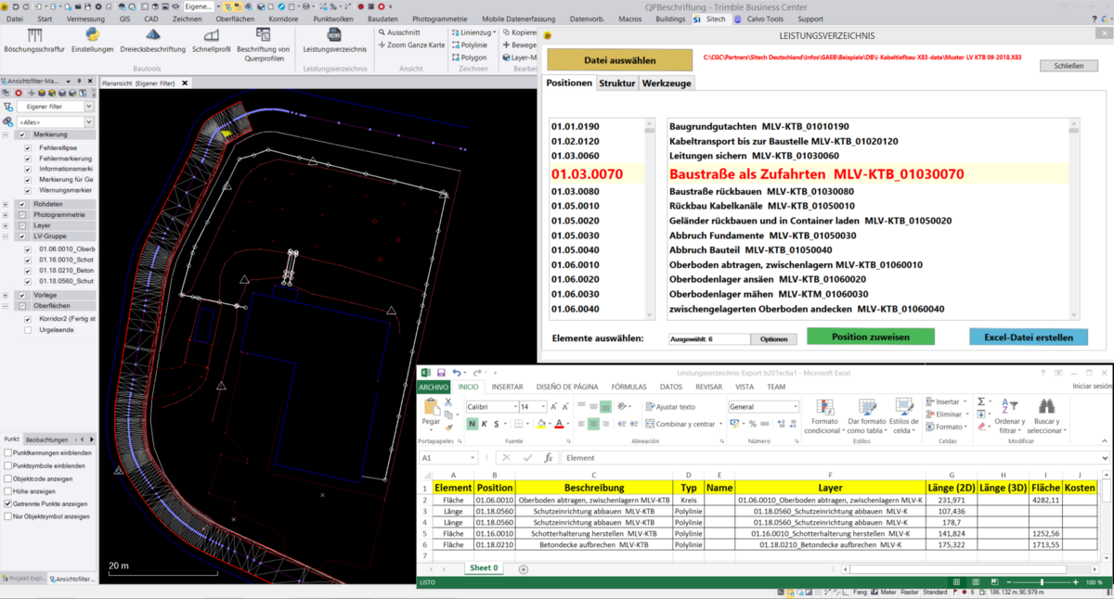Toggle the 01.06.0010_Oberb layer checkbox
The width and height of the screenshot is (1114, 599).
pyautogui.click(x=27, y=249)
